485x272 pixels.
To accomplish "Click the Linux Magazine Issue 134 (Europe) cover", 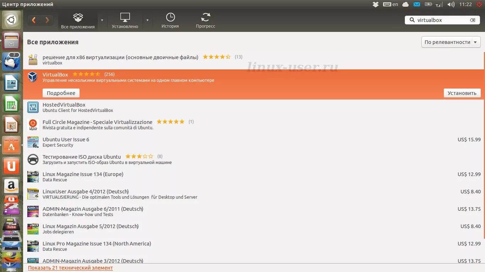I will point(33,177).
